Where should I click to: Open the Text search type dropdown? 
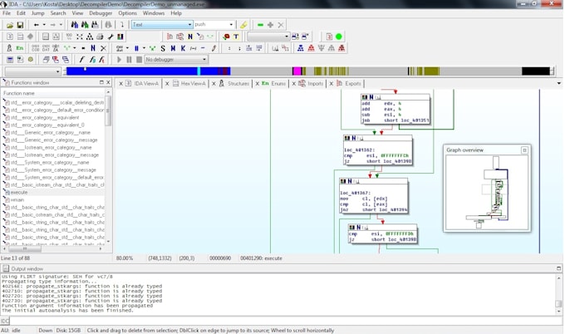point(190,24)
